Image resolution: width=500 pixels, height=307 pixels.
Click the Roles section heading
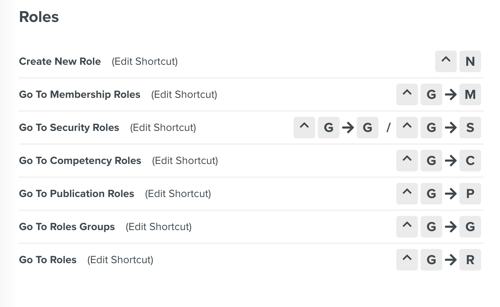coord(39,17)
